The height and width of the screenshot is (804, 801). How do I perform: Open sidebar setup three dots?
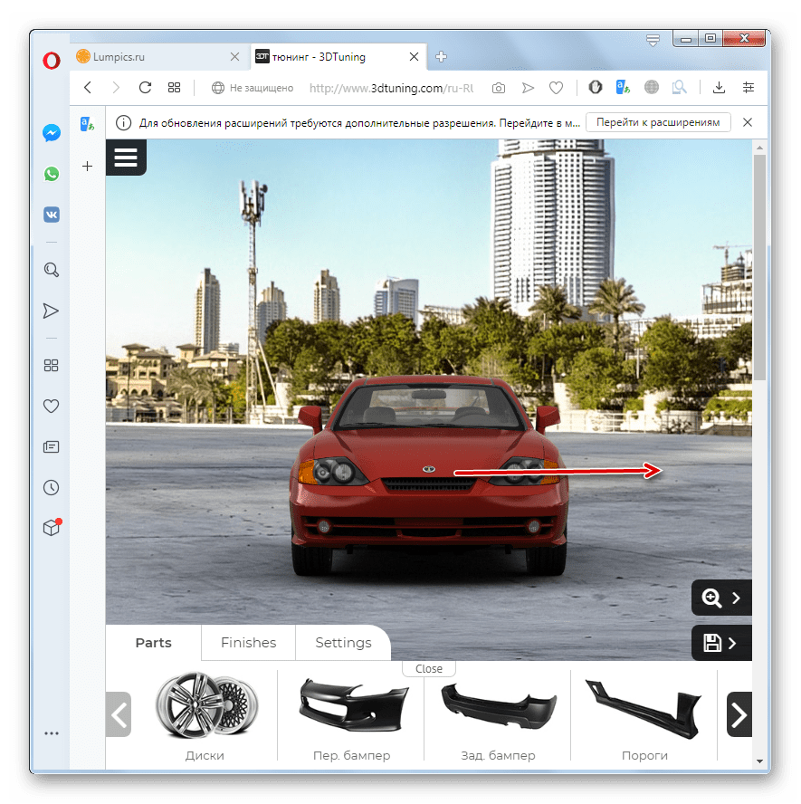coord(52,733)
